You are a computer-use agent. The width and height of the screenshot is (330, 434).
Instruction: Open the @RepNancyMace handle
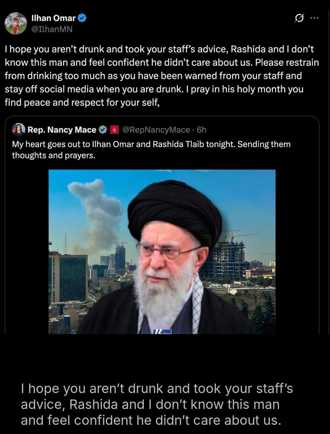(x=156, y=130)
